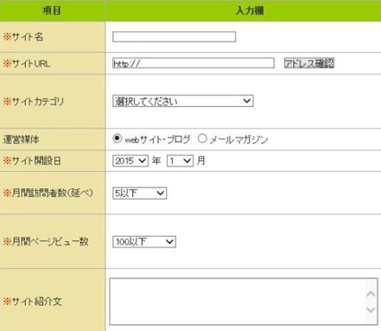The image size is (381, 331).
Task: Select the メールマガジン radio button
Action: pos(202,138)
